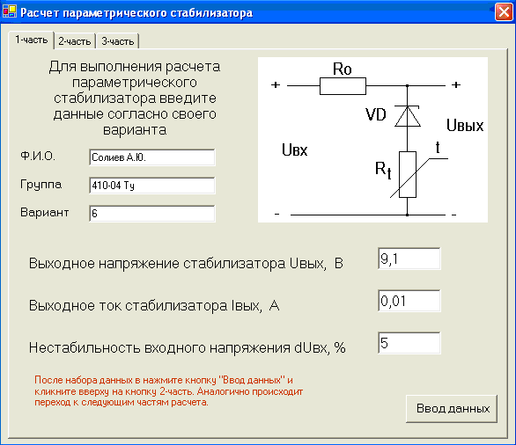Switch to the 2-часть tab

[x=75, y=41]
